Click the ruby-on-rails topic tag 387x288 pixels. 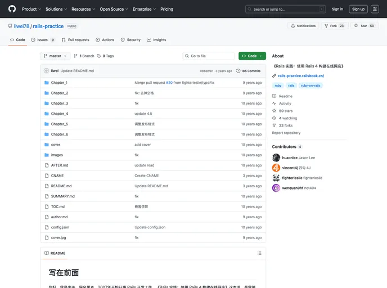[x=310, y=85]
